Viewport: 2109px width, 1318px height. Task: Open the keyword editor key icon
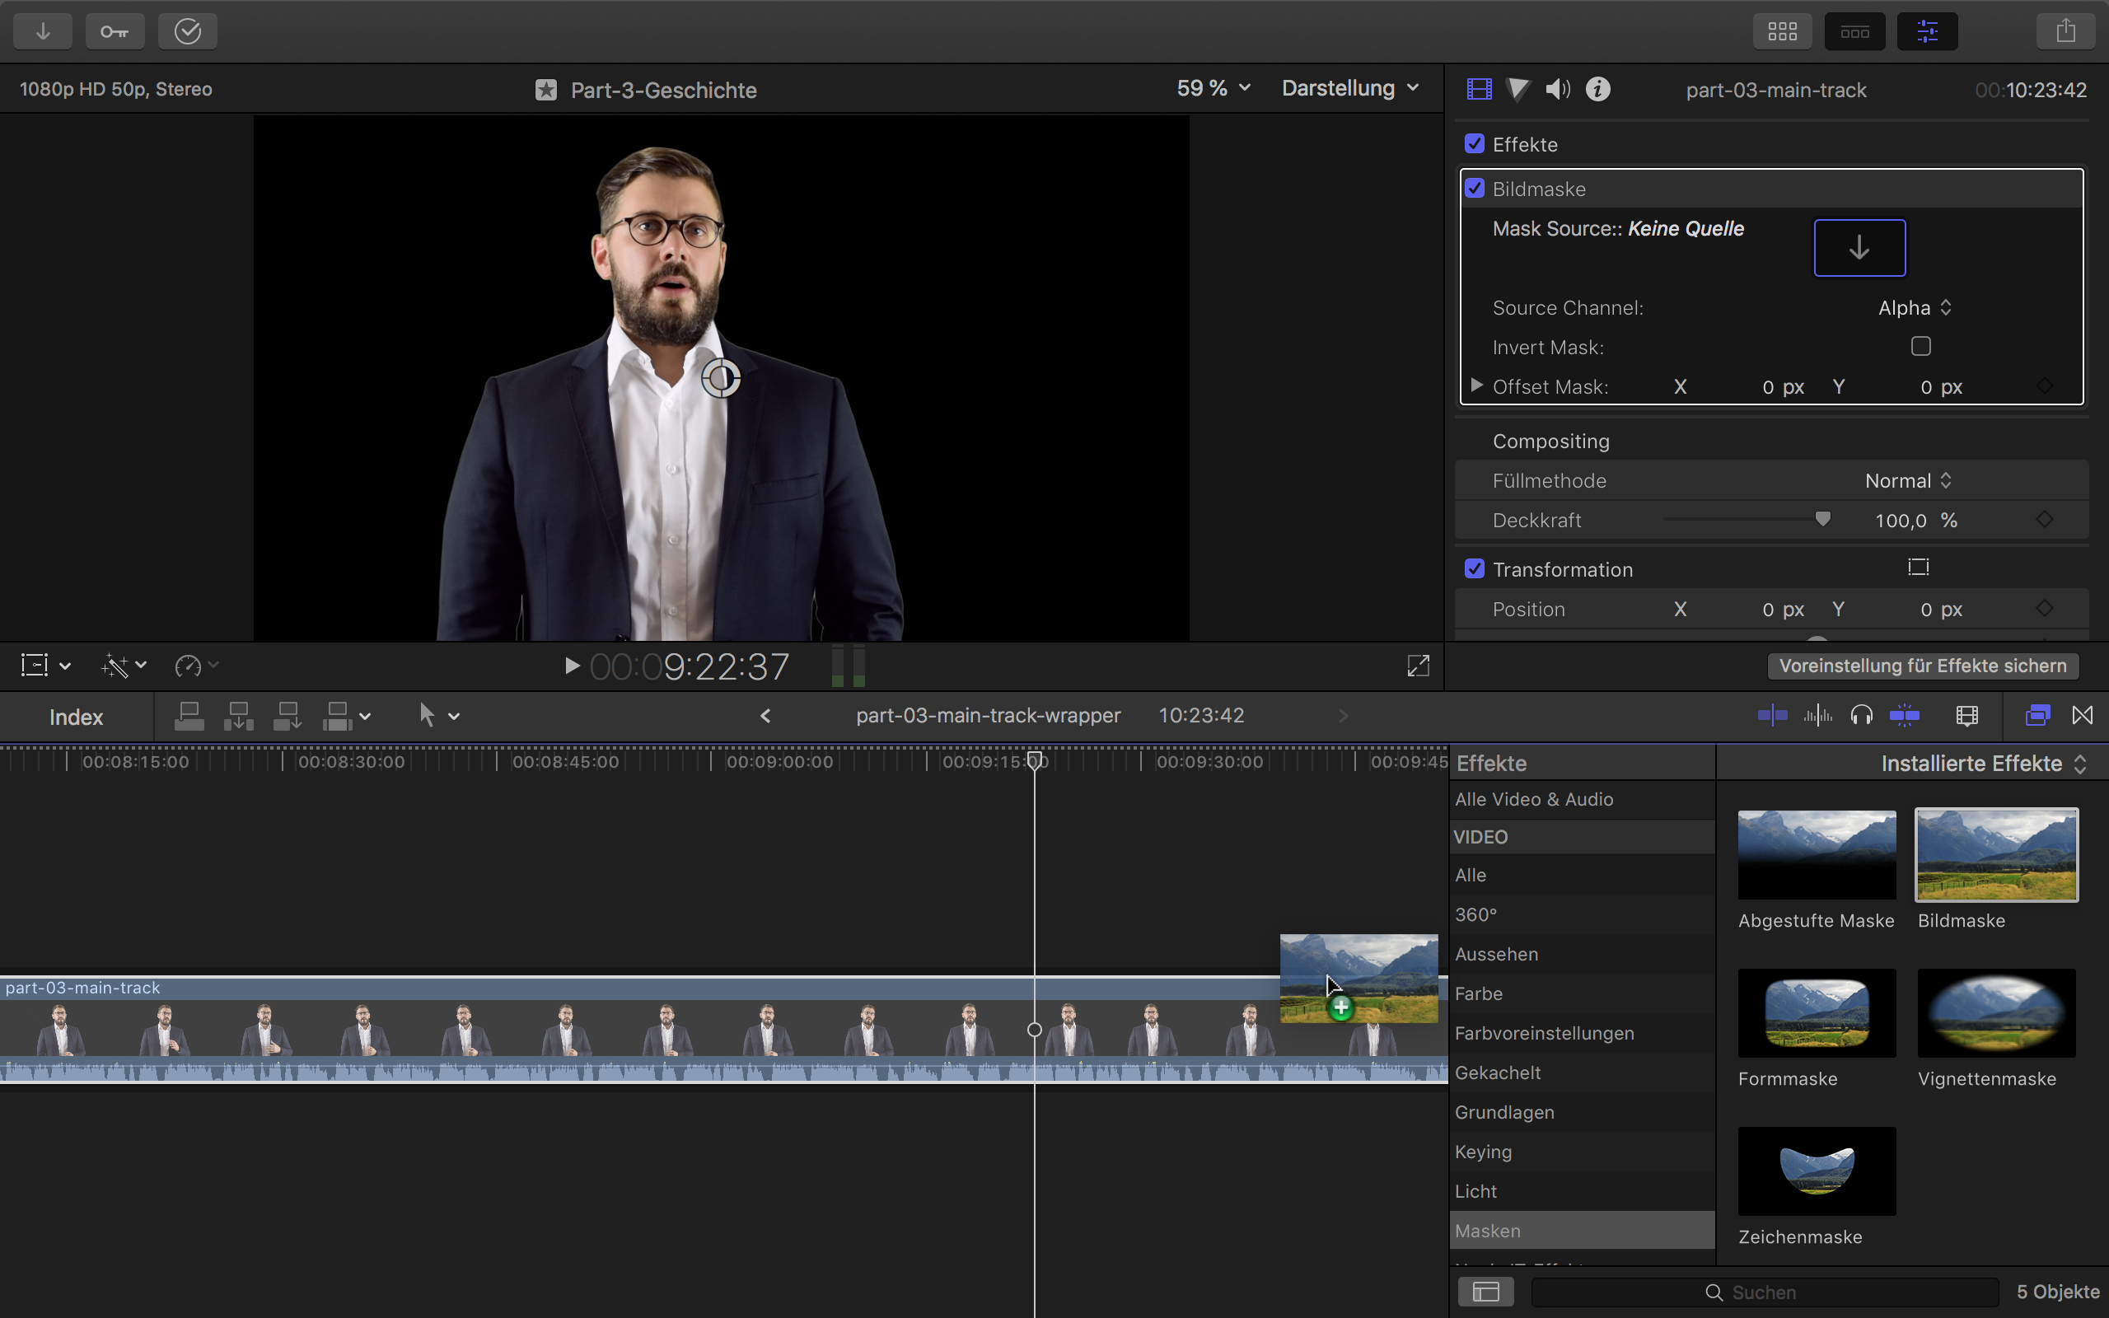coord(115,31)
